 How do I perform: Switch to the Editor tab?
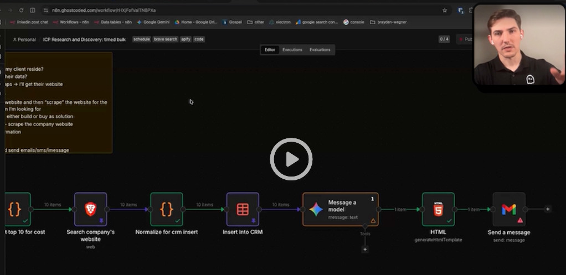click(270, 50)
